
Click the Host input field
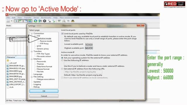coord(19,26)
